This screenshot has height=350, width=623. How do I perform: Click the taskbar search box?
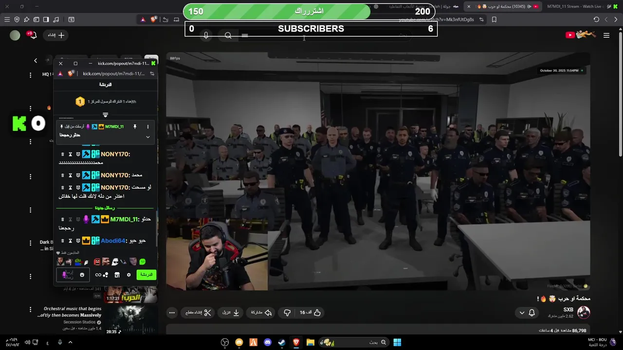click(x=354, y=342)
